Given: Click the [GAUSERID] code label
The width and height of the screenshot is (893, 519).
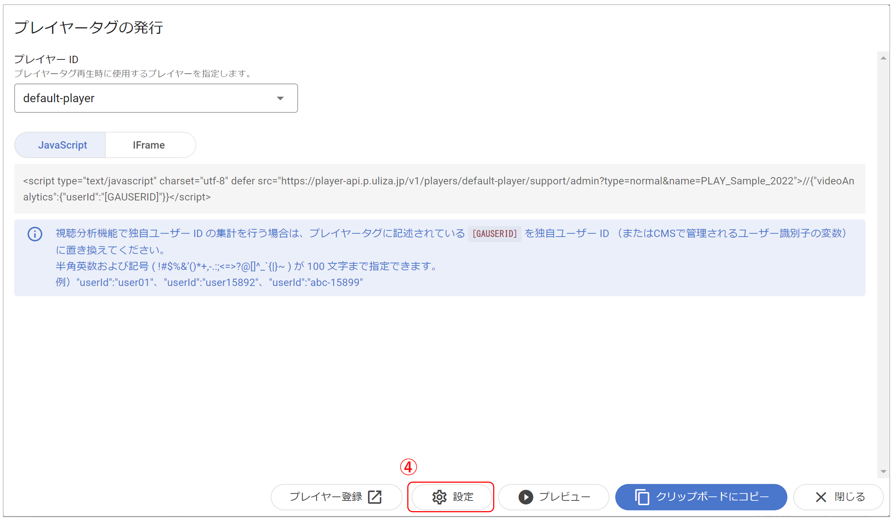Looking at the screenshot, I should (x=494, y=234).
